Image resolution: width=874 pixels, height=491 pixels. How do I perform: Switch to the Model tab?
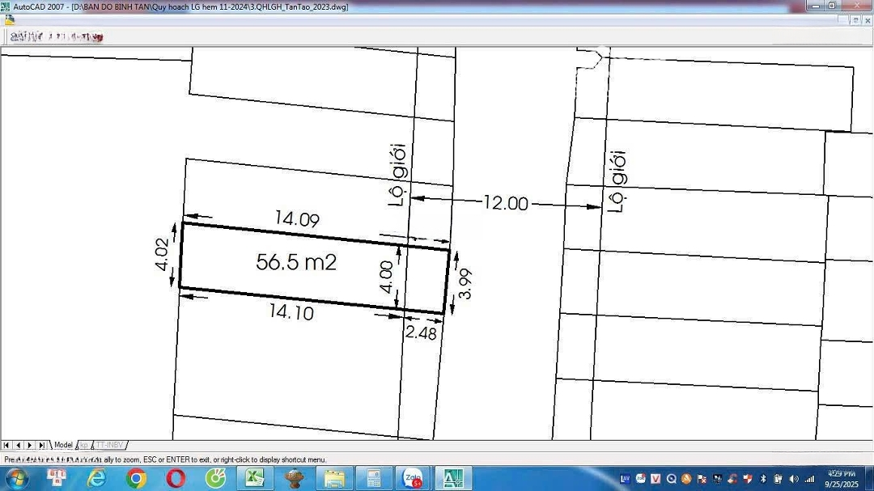tap(63, 445)
